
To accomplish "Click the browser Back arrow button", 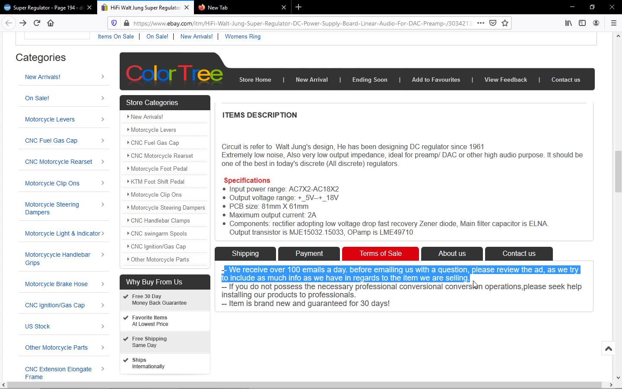I will click(9, 23).
